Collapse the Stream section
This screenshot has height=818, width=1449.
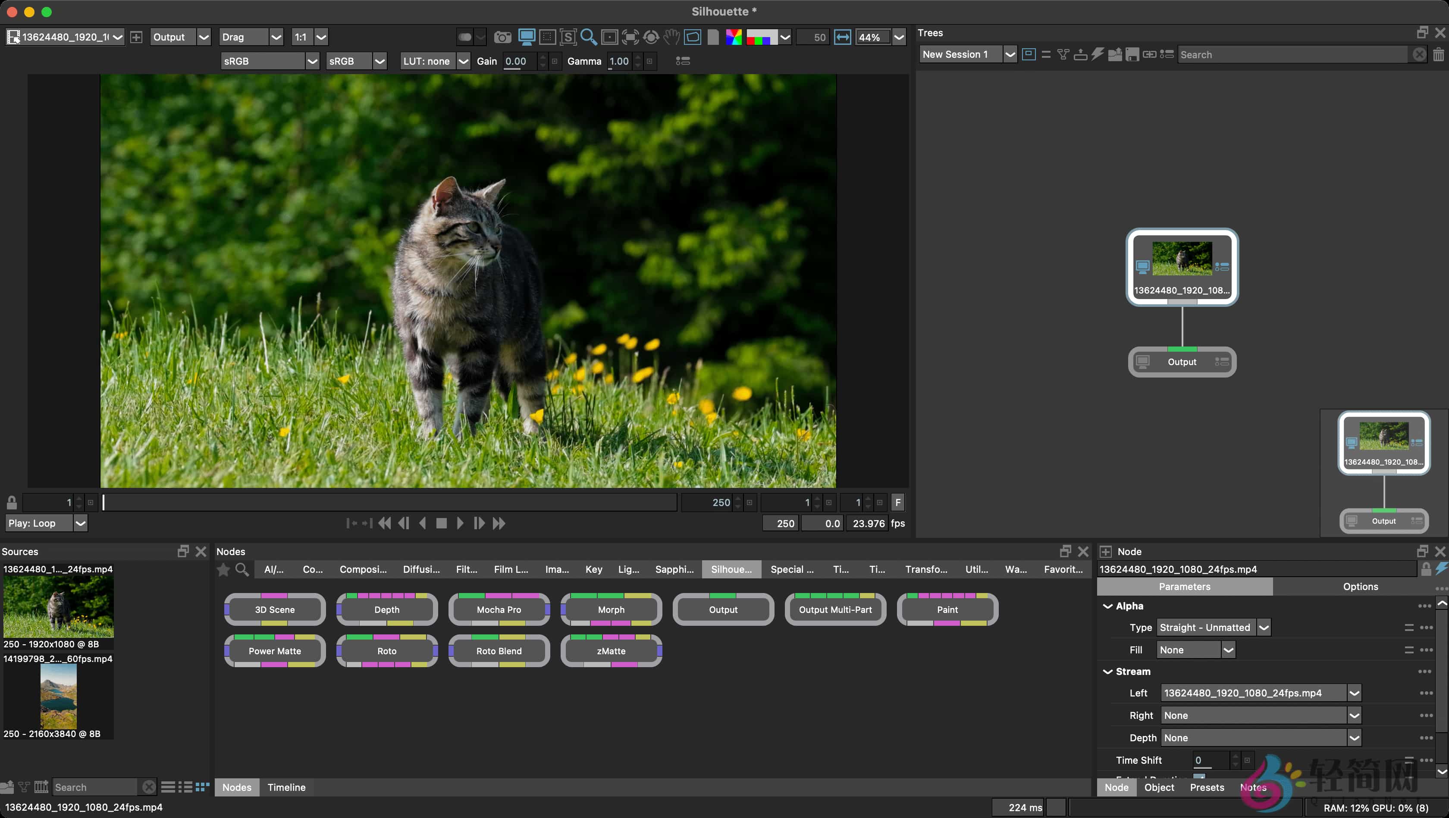coord(1107,672)
